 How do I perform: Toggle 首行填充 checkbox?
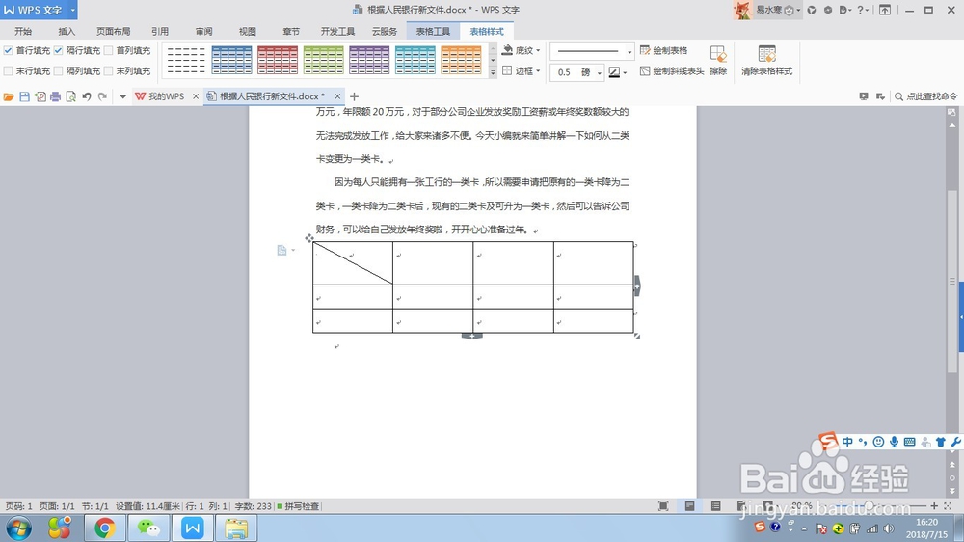point(8,50)
